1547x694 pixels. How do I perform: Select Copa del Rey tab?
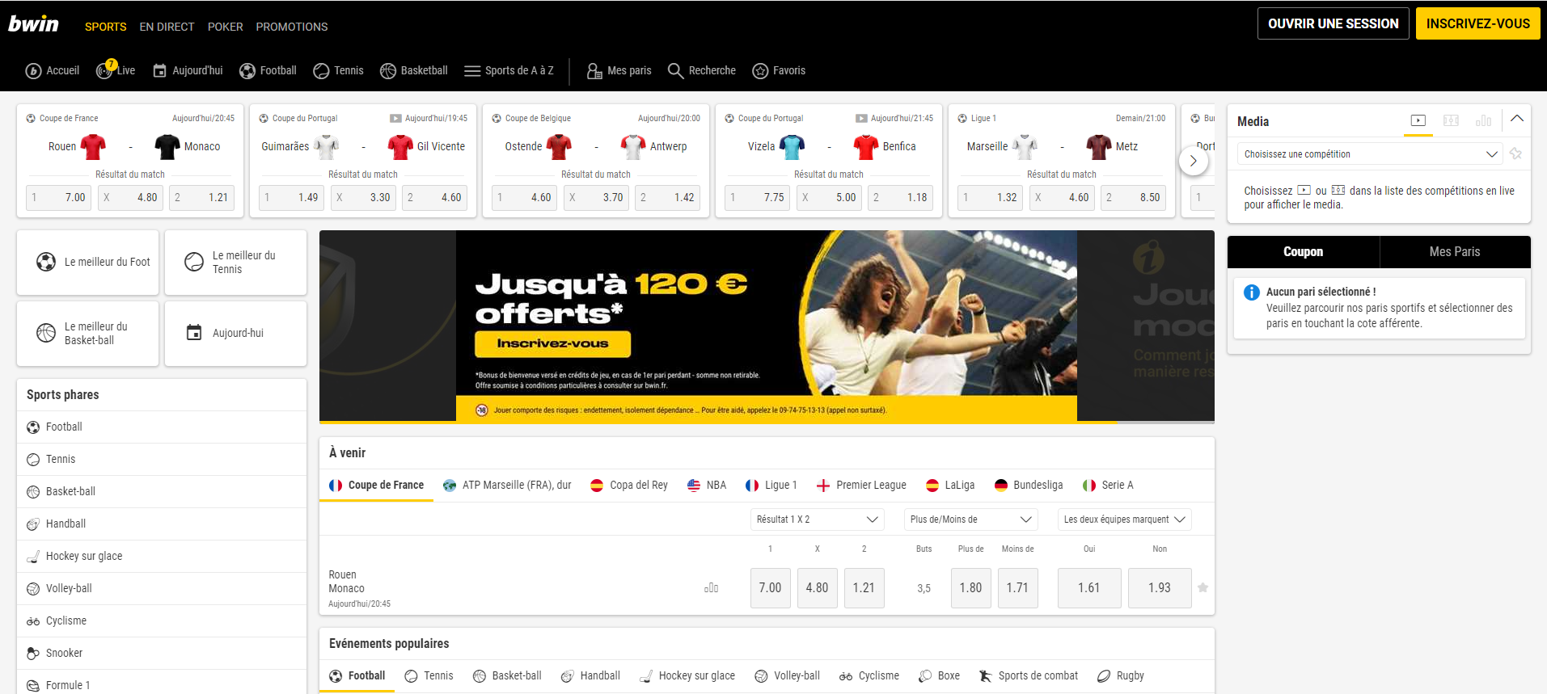629,485
